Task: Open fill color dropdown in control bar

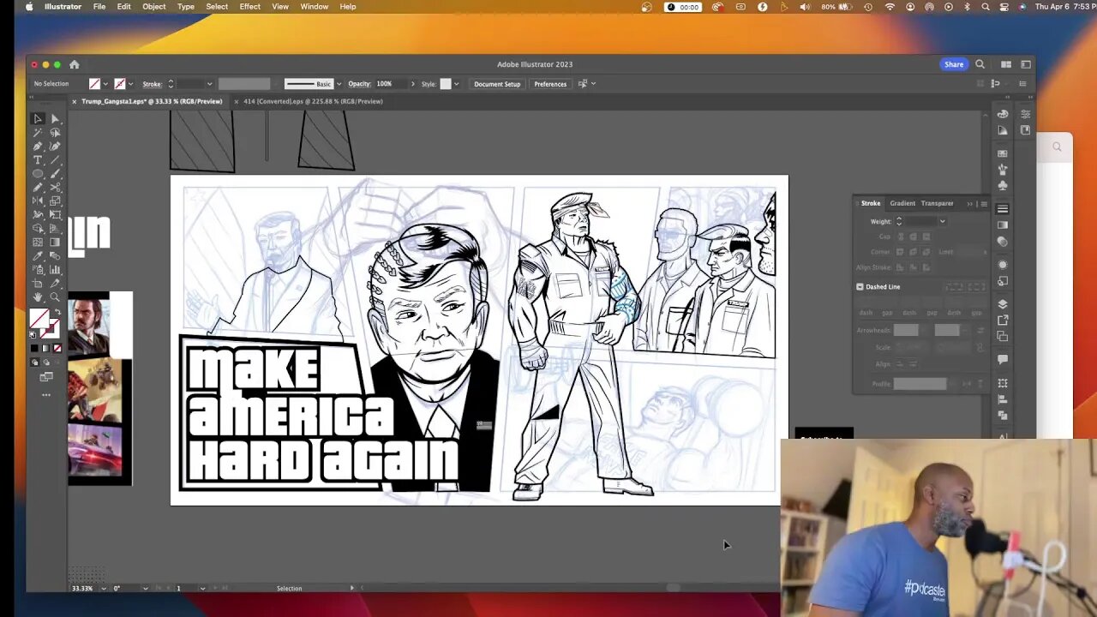Action: pos(105,84)
